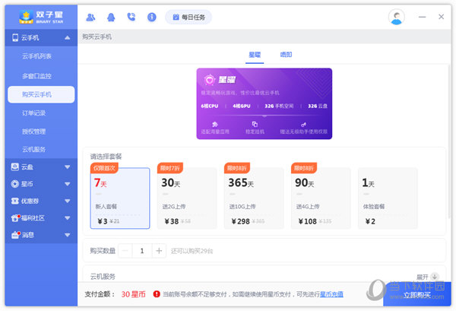The height and width of the screenshot is (311, 456).
Task: Open the 每日任务 daily tasks button
Action: click(x=188, y=17)
